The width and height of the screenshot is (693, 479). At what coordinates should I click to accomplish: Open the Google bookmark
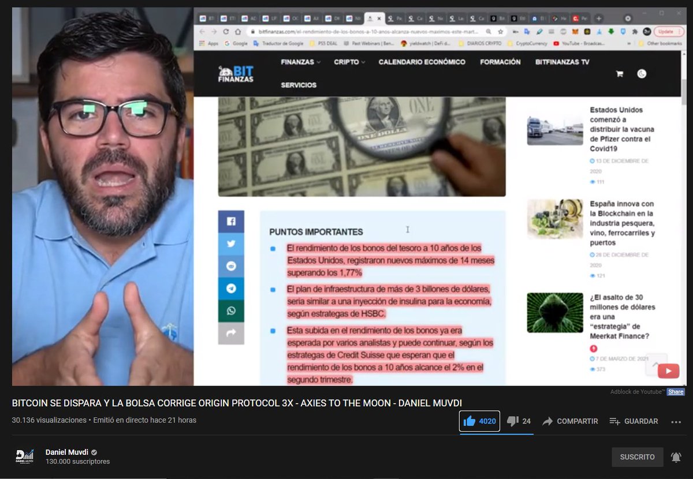[236, 43]
